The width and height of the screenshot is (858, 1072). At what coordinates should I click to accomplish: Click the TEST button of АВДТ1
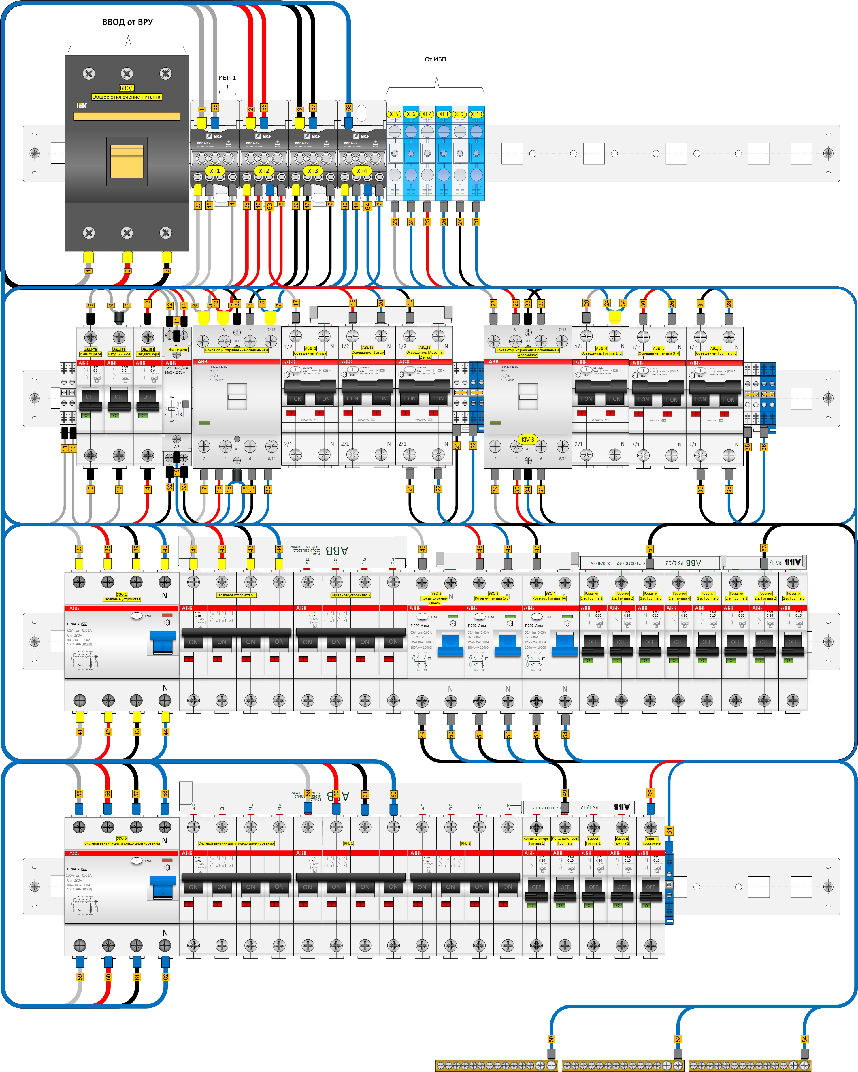[x=296, y=370]
